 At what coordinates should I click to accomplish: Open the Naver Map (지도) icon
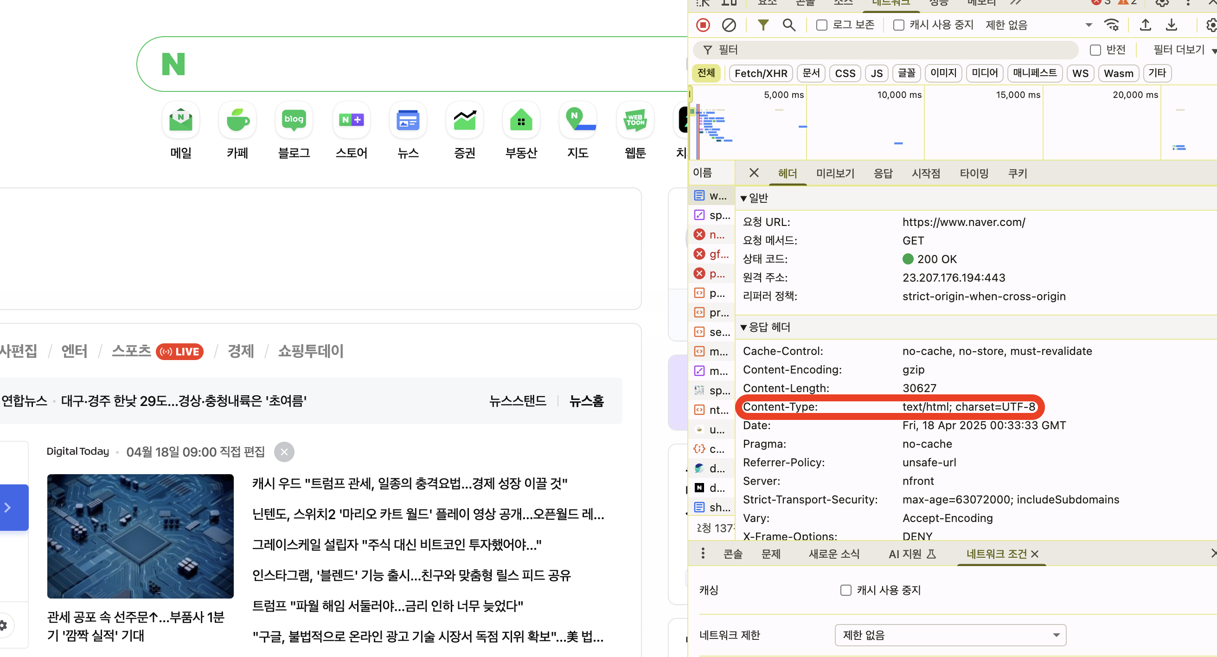click(x=577, y=121)
